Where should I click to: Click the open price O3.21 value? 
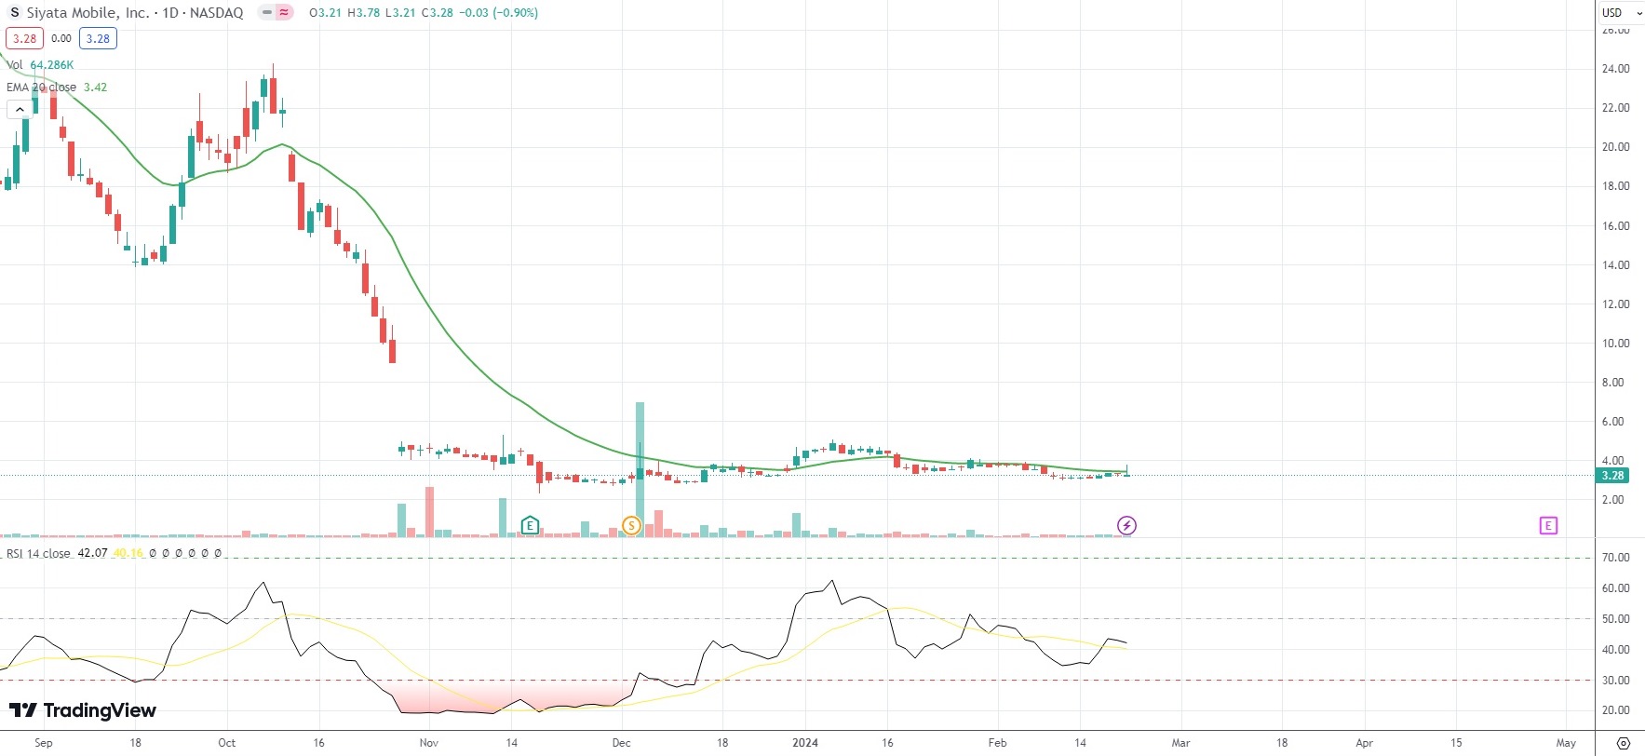pyautogui.click(x=325, y=13)
